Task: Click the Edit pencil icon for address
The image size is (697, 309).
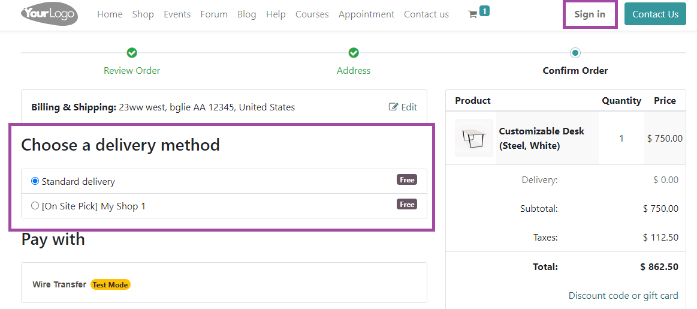Action: (393, 107)
